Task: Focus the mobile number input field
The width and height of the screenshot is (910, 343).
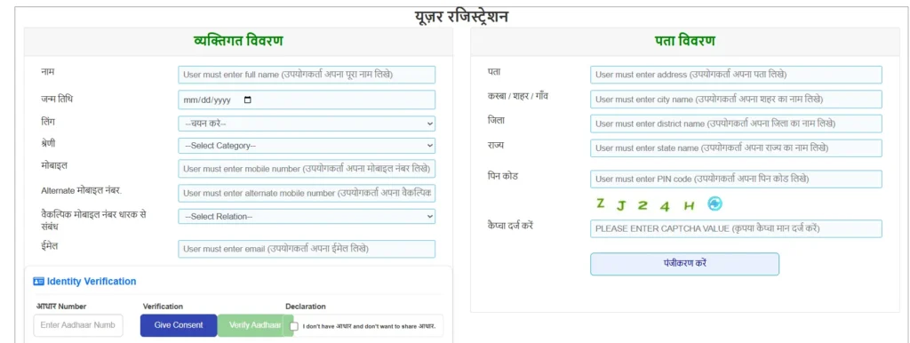Action: (307, 169)
